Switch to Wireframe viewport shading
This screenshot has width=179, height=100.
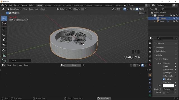(134, 9)
